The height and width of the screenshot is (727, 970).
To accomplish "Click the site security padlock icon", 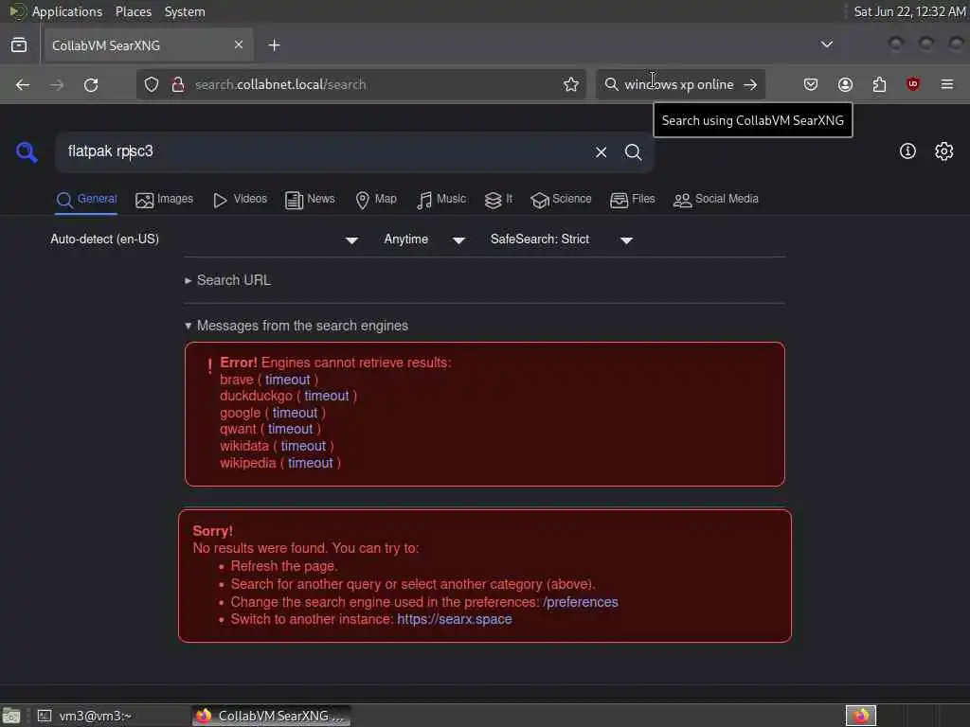I will [x=178, y=84].
